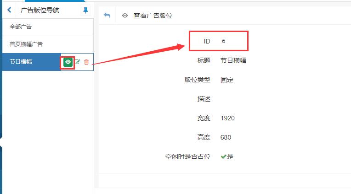Click the eye icon beside 查看广告版位 heading
The image size is (351, 194).
click(x=125, y=16)
